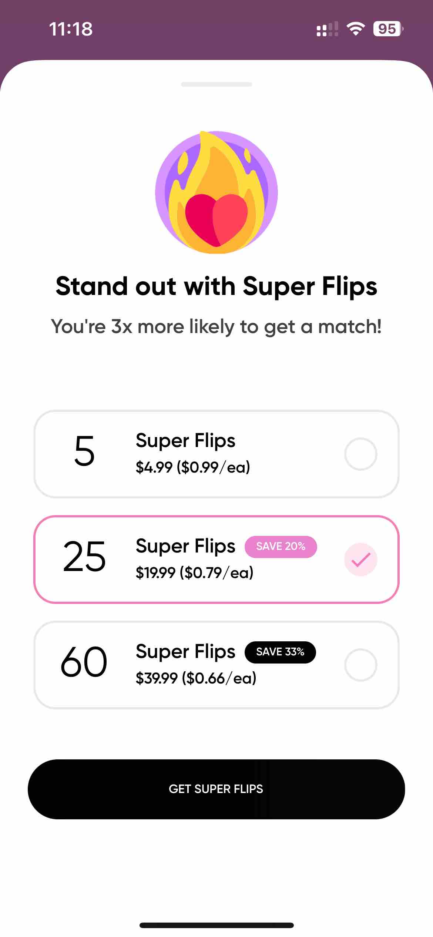Tap the sheet drag handle at top
The width and height of the screenshot is (433, 937).
(216, 84)
